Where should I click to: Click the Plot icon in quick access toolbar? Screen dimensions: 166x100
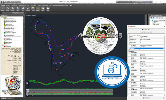13,2
